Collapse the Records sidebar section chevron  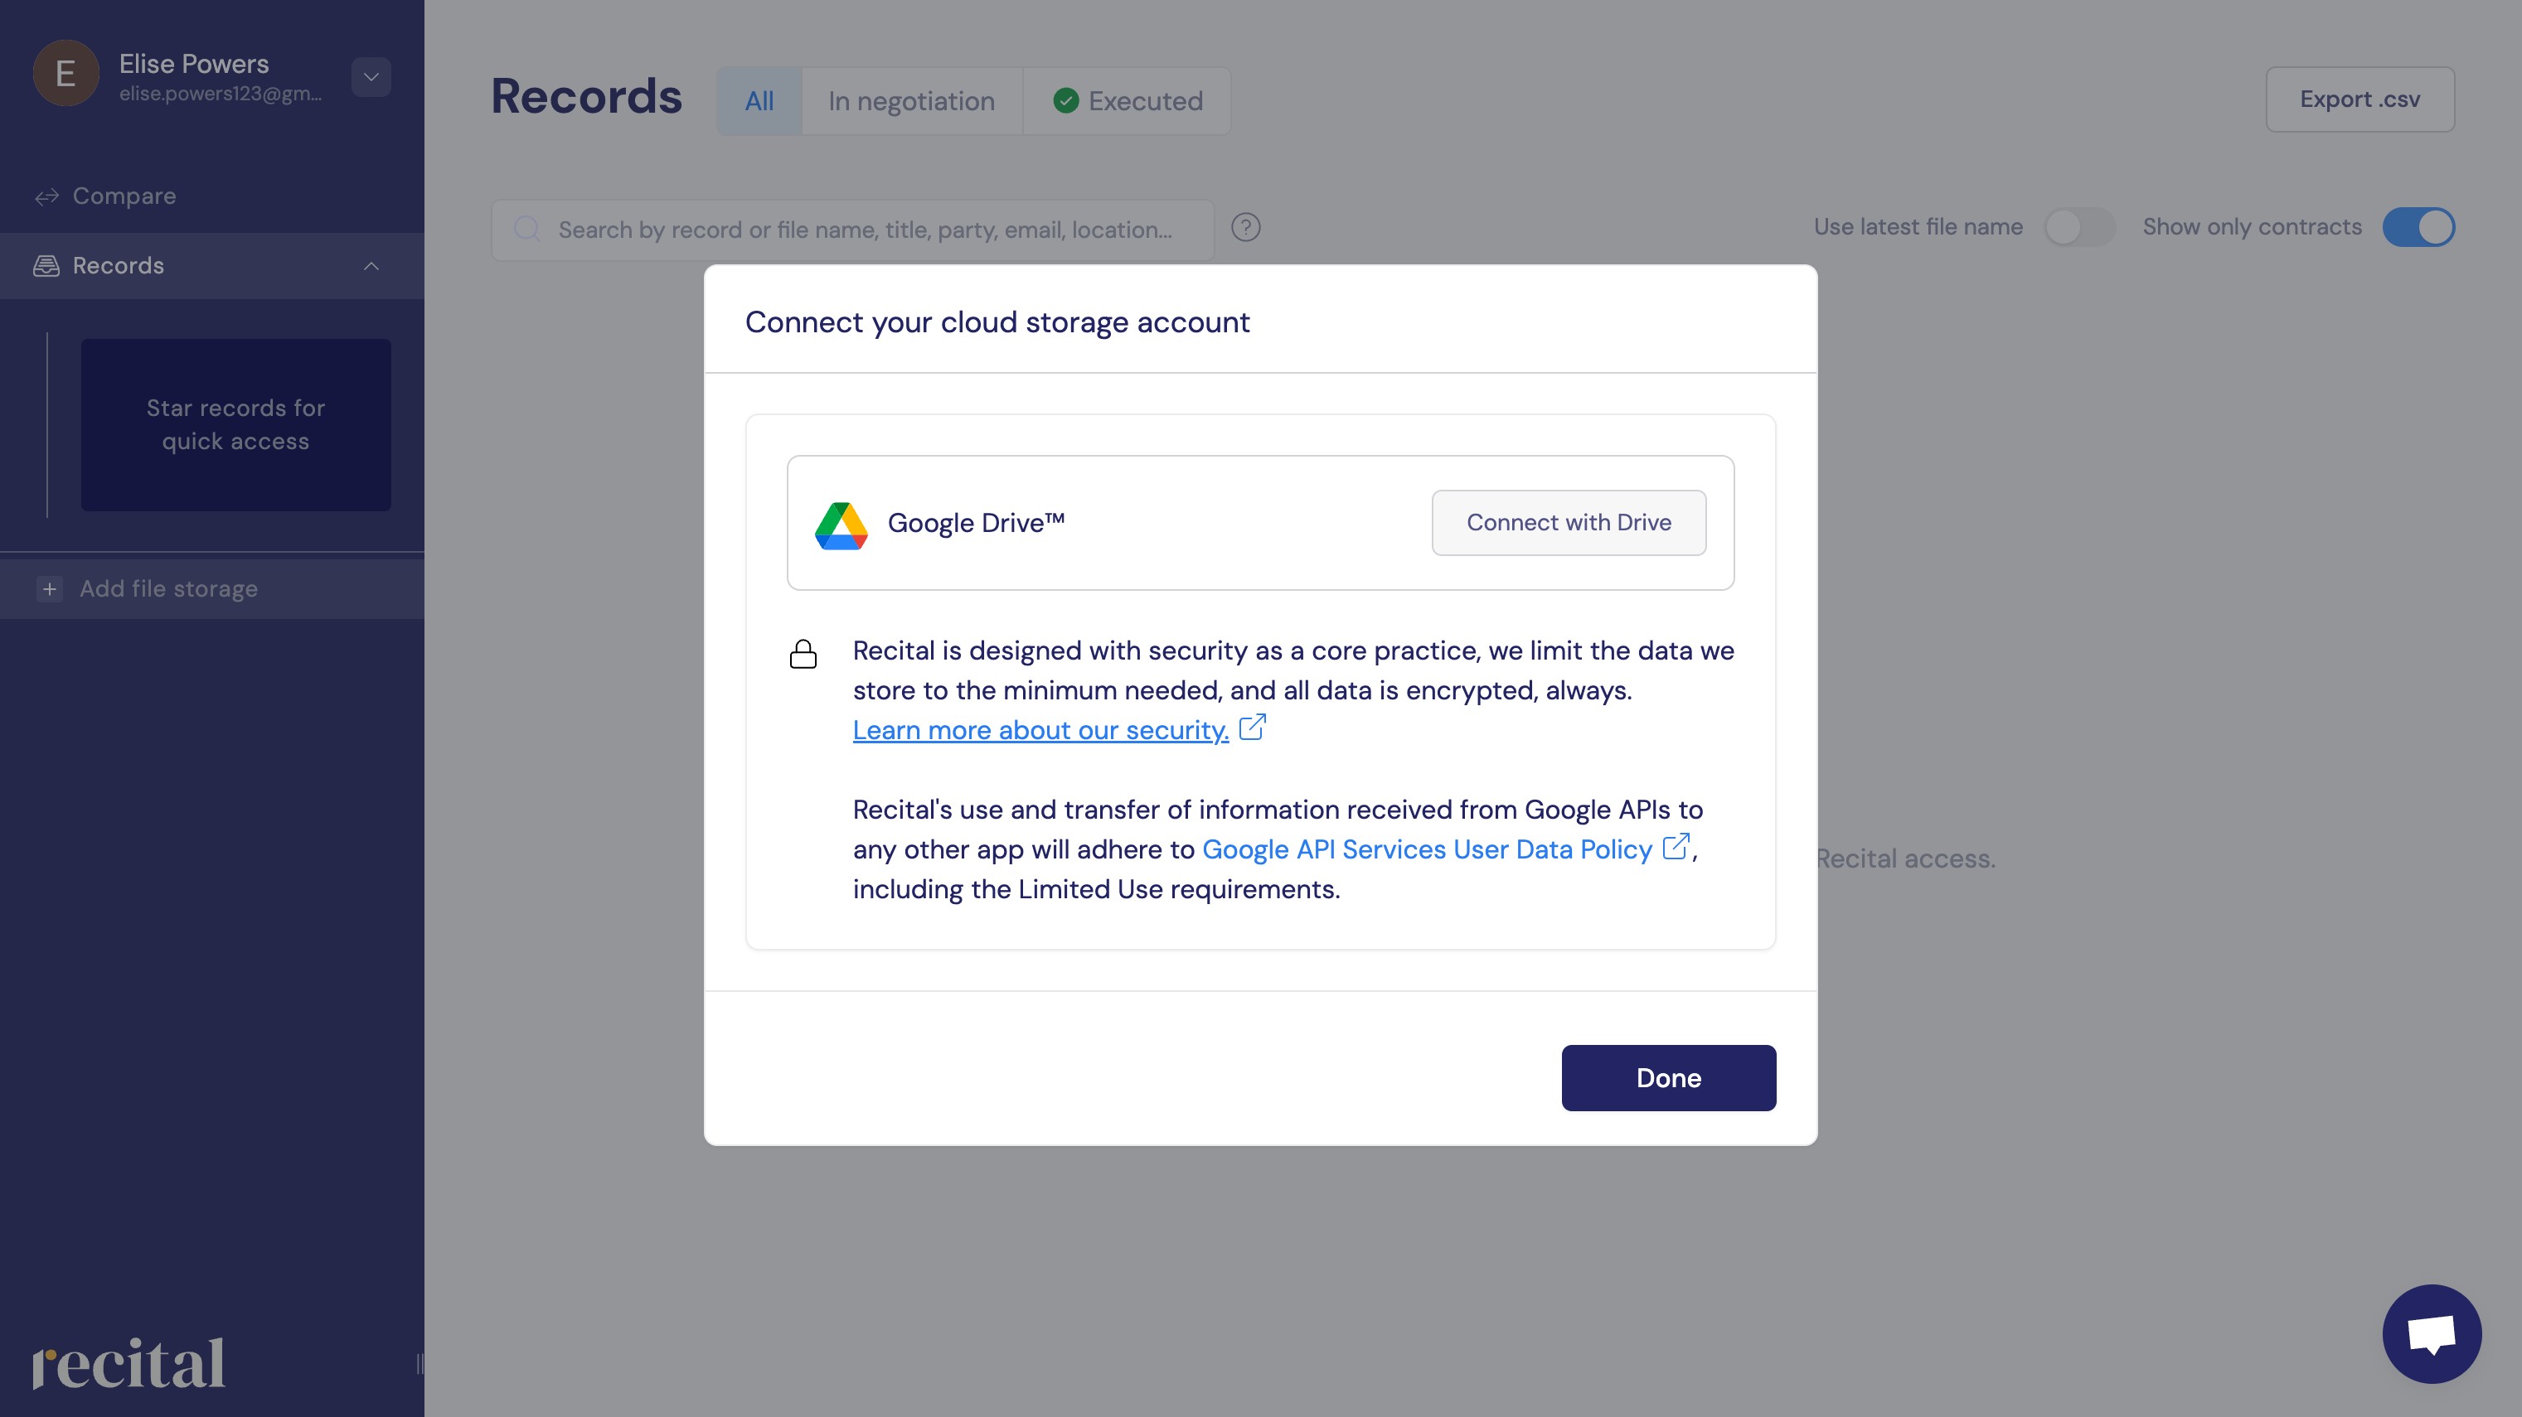[371, 266]
